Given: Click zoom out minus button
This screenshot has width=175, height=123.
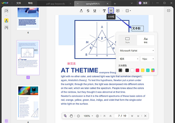Looking at the screenshot, I should click(78, 116).
